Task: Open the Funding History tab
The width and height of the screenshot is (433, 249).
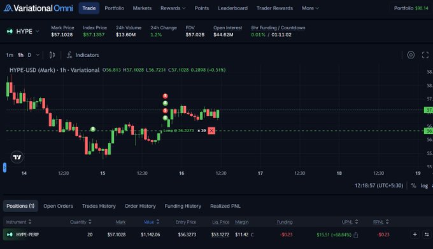Action: 183,206
